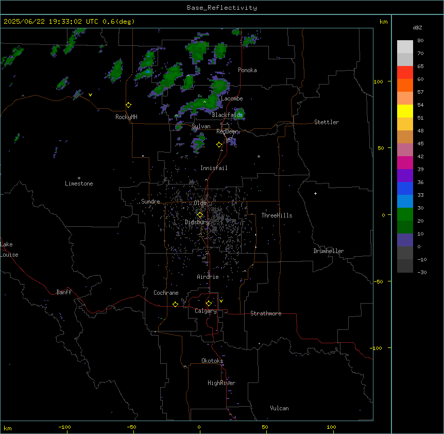Click the white asterisk marker east of Innisfail

pos(259,156)
